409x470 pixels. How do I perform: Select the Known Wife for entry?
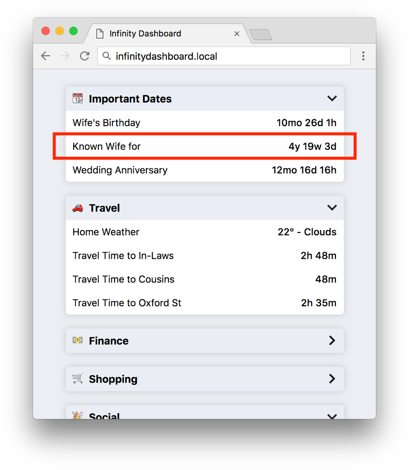point(204,146)
